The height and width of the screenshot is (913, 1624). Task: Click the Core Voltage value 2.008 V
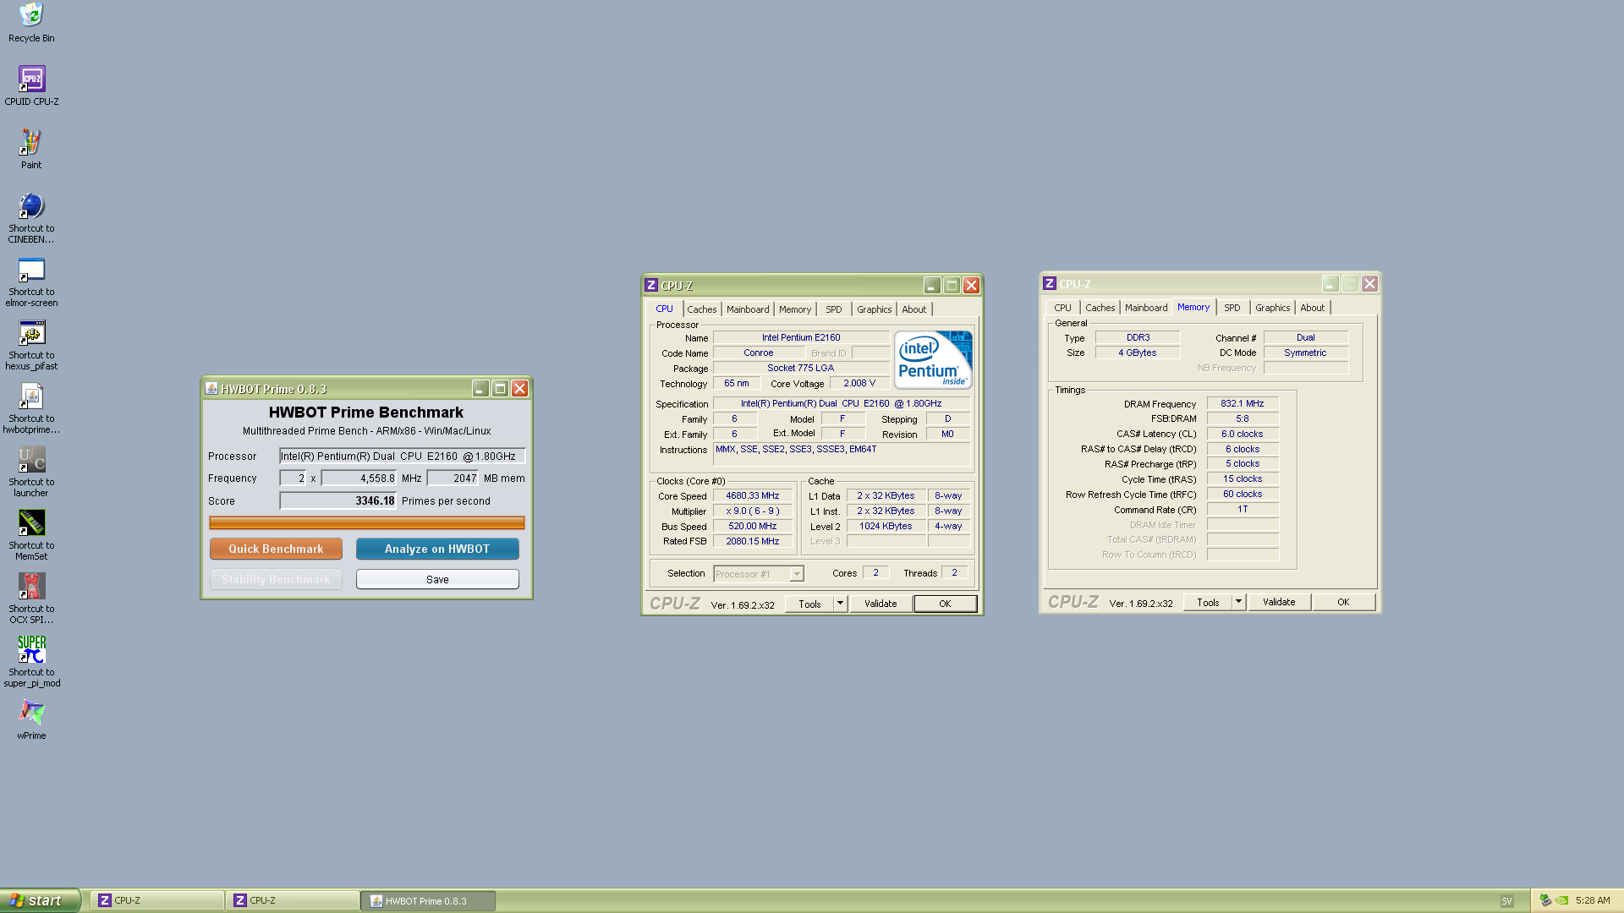tap(859, 383)
